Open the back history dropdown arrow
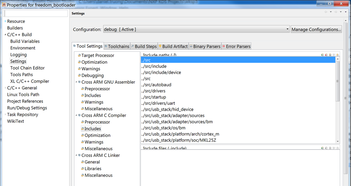 coord(331,12)
